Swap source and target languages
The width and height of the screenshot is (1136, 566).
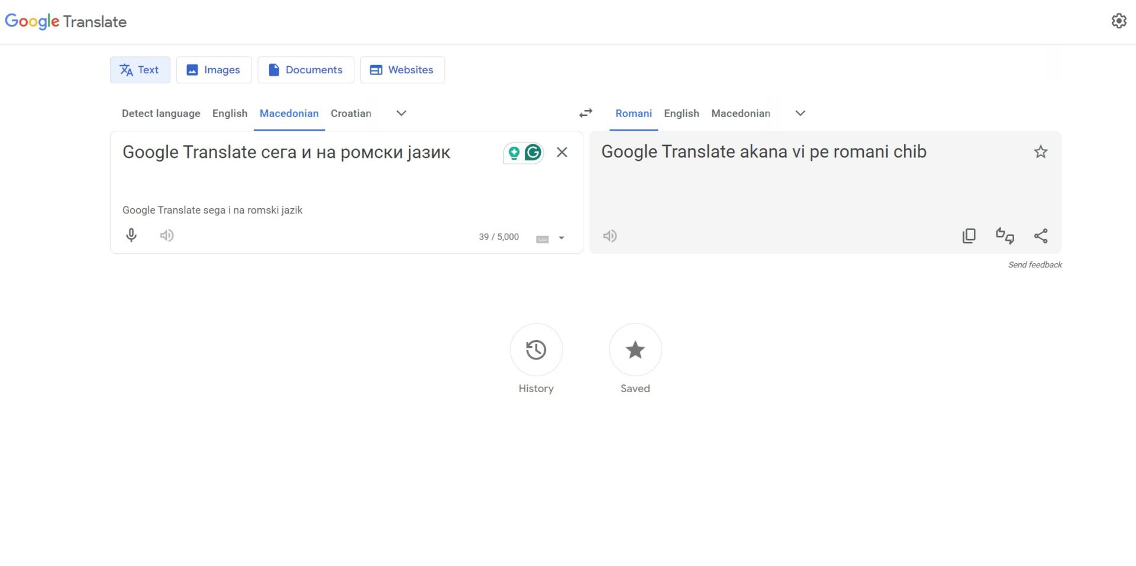point(586,113)
